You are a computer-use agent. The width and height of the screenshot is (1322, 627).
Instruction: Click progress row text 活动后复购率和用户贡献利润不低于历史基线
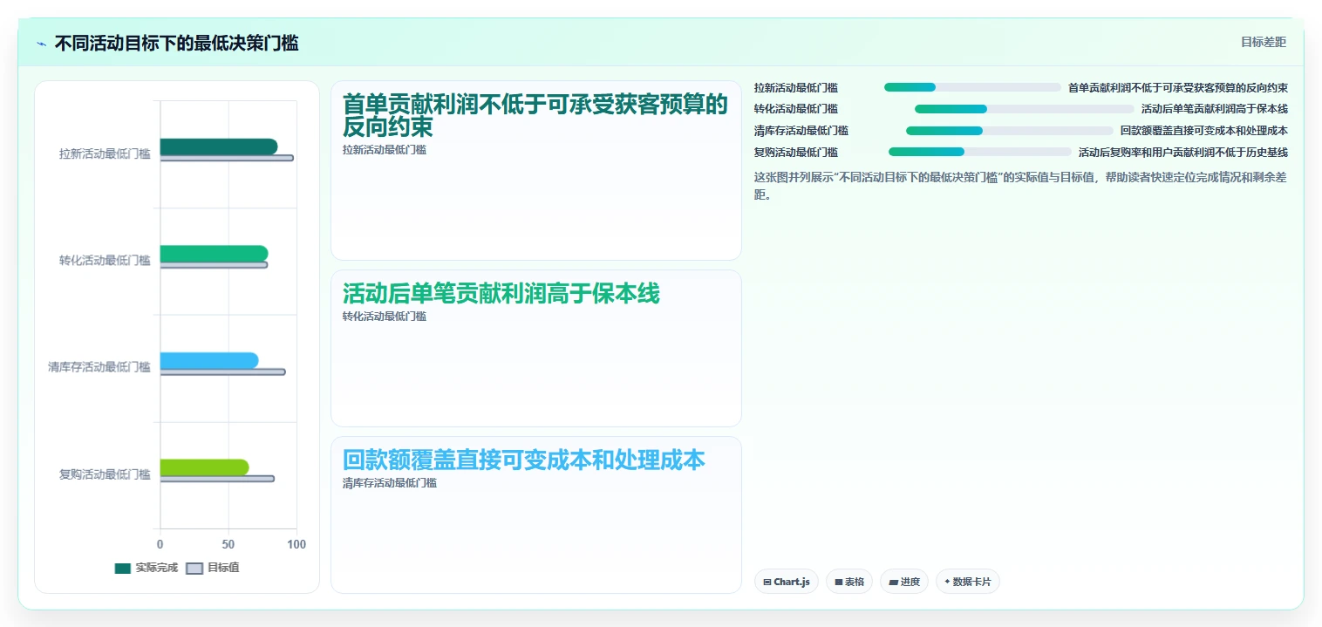[x=1183, y=152]
